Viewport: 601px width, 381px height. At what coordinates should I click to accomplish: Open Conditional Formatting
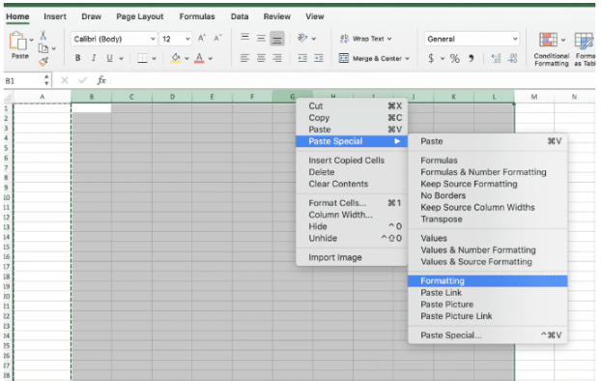click(x=551, y=49)
